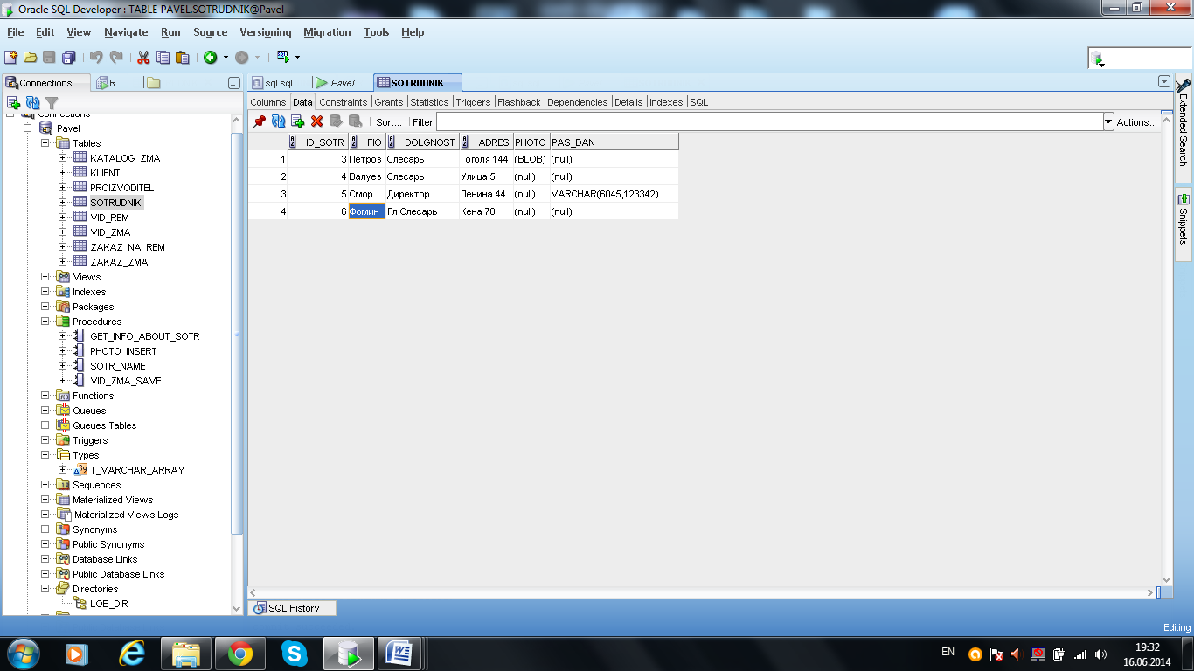1194x671 pixels.
Task: Click the Директор cell in DOLGNOST column
Action: point(421,194)
